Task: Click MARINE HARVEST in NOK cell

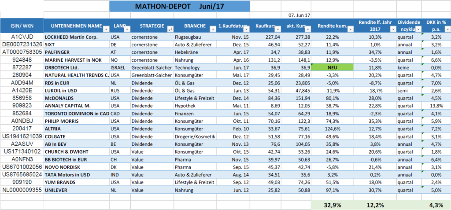Action: (x=77, y=60)
